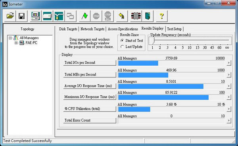
Task: Click Maximum I/O Response Time button
Action: [90, 97]
